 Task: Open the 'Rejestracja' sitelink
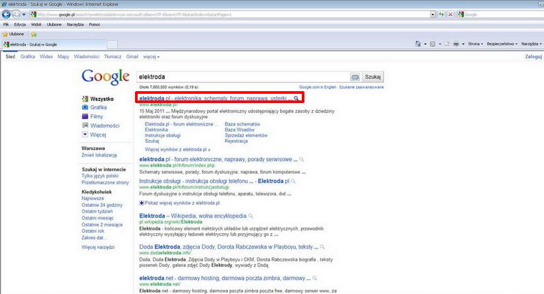[236, 141]
